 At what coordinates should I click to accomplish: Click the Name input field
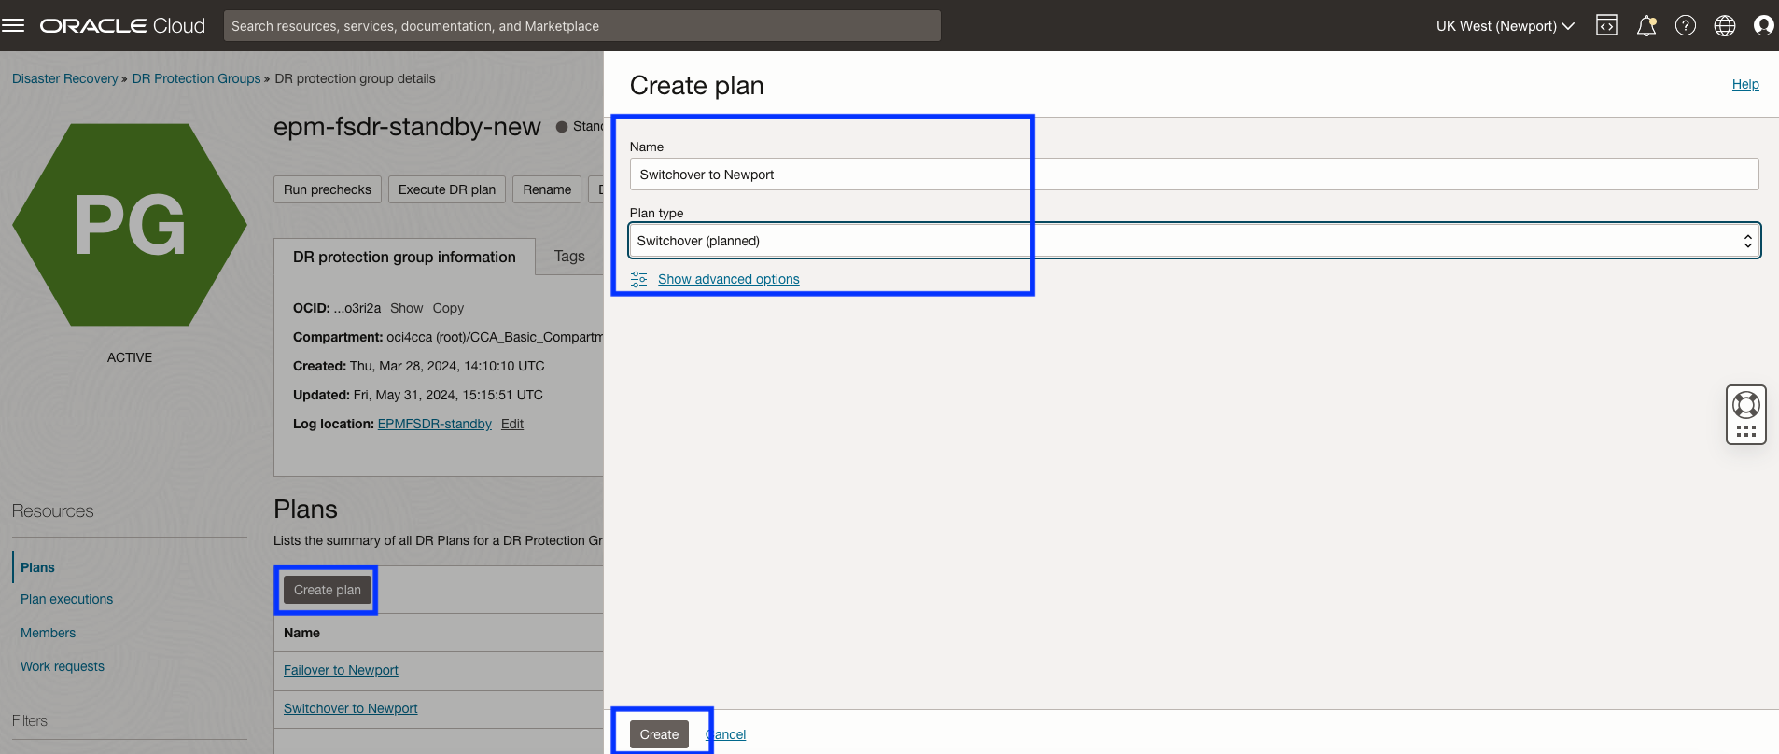(x=1195, y=175)
